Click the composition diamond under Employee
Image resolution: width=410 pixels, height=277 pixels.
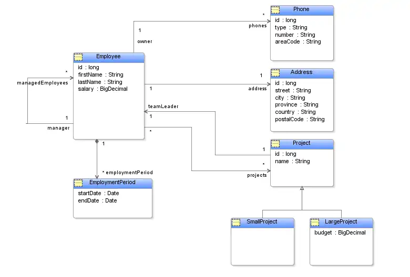(x=97, y=142)
